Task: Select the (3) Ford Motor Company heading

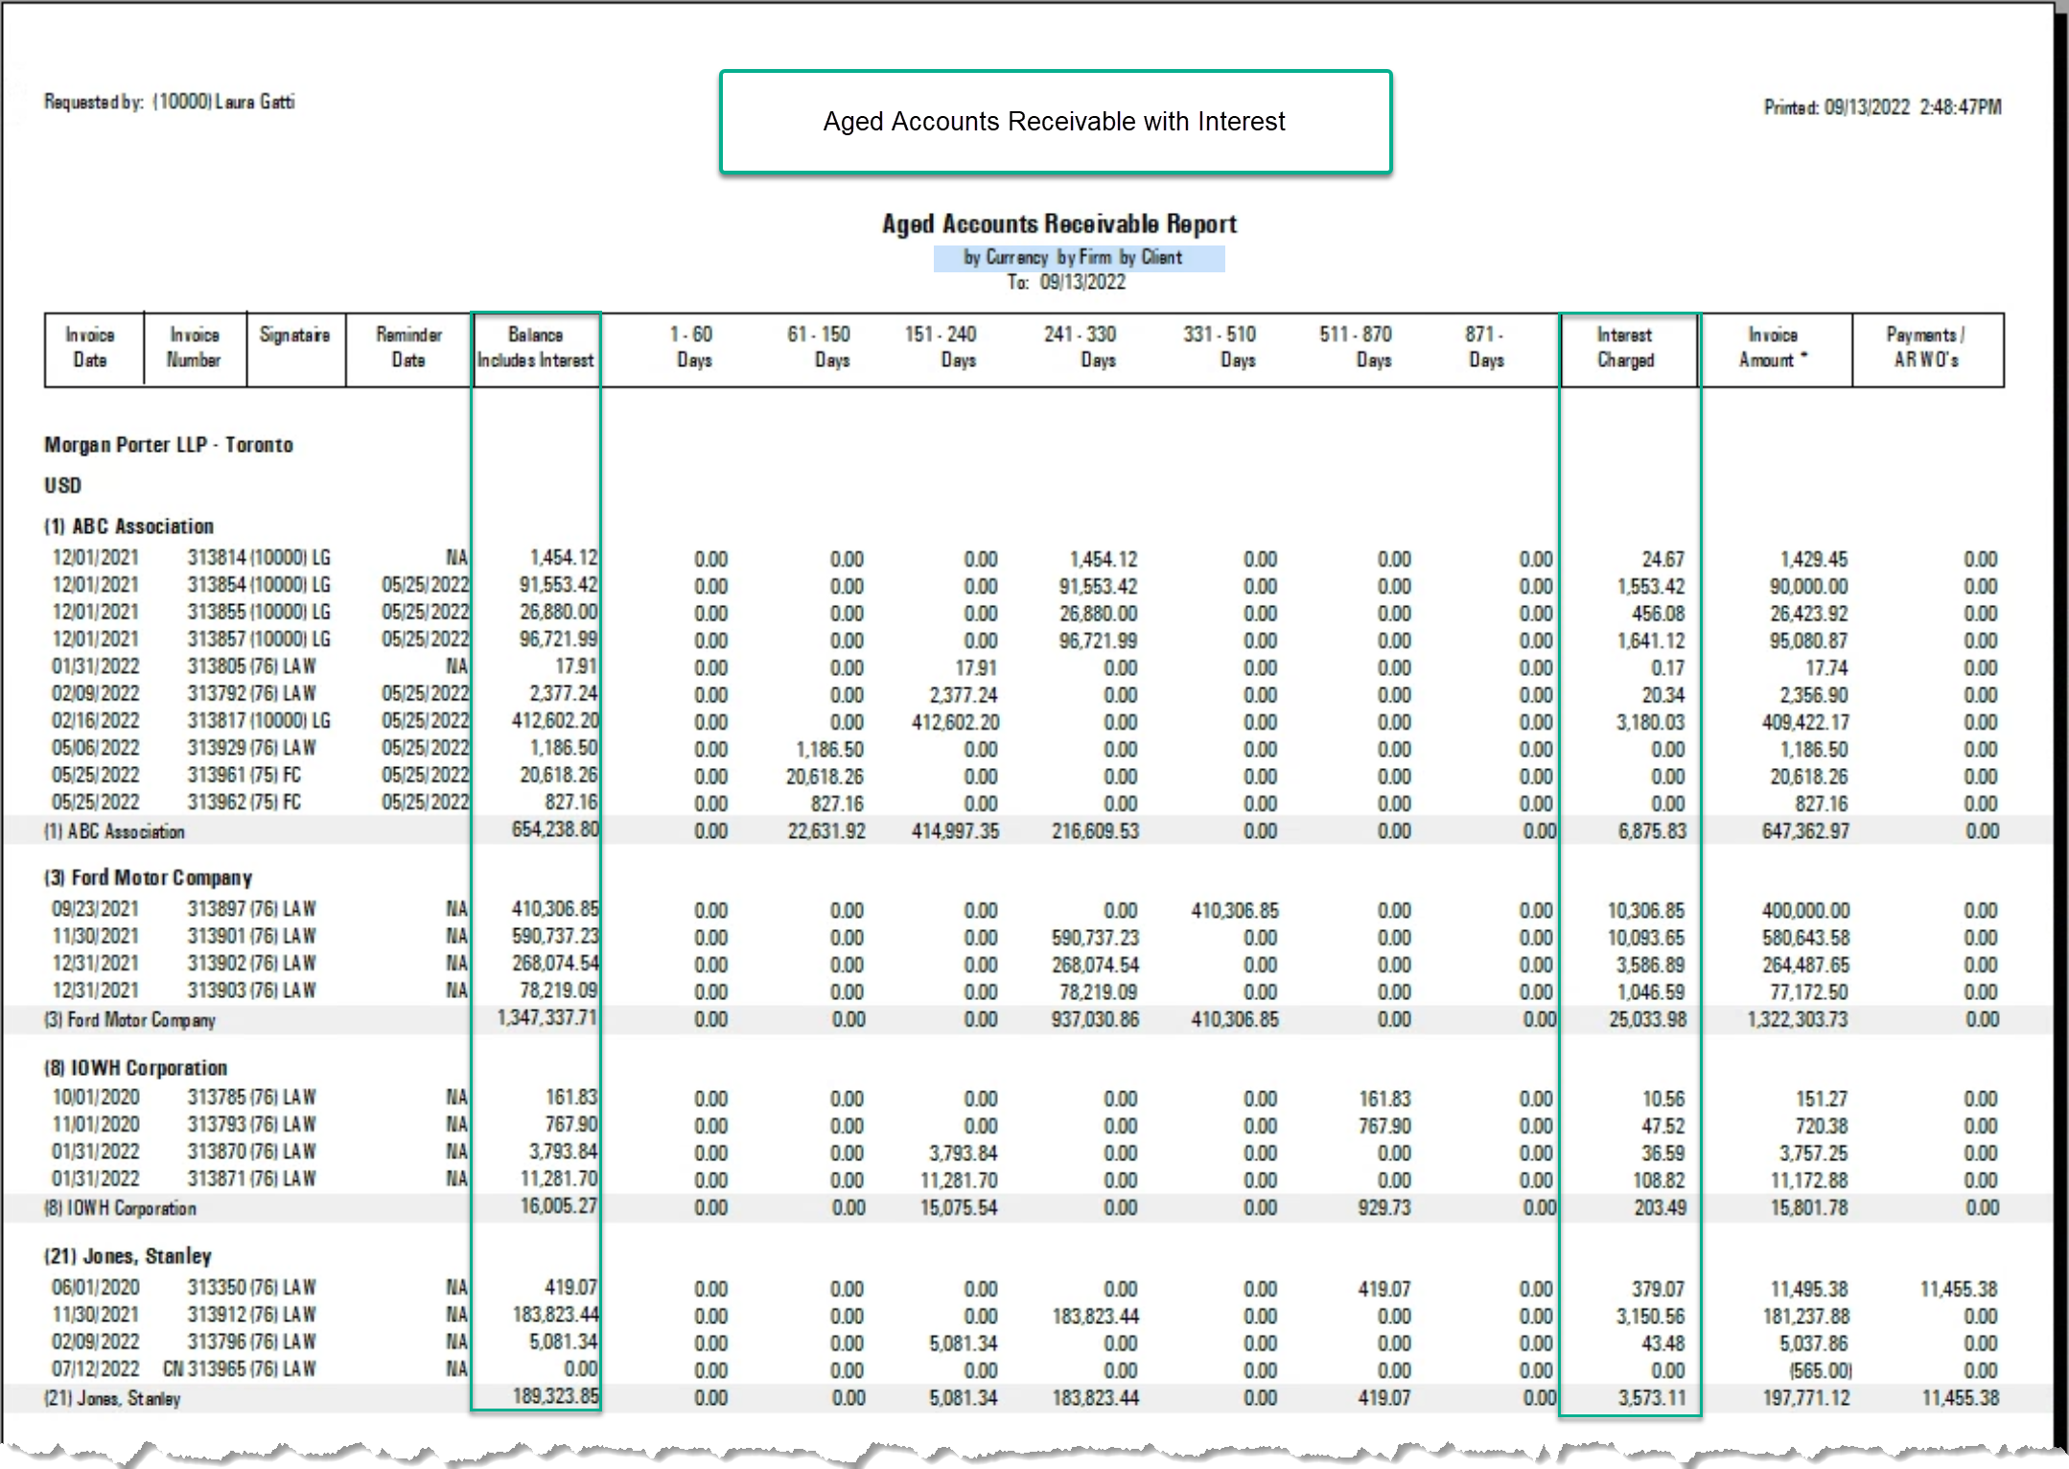Action: tap(149, 877)
